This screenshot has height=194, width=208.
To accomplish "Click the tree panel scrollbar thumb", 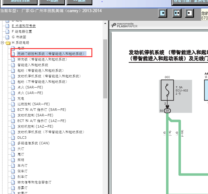I will (105, 69).
